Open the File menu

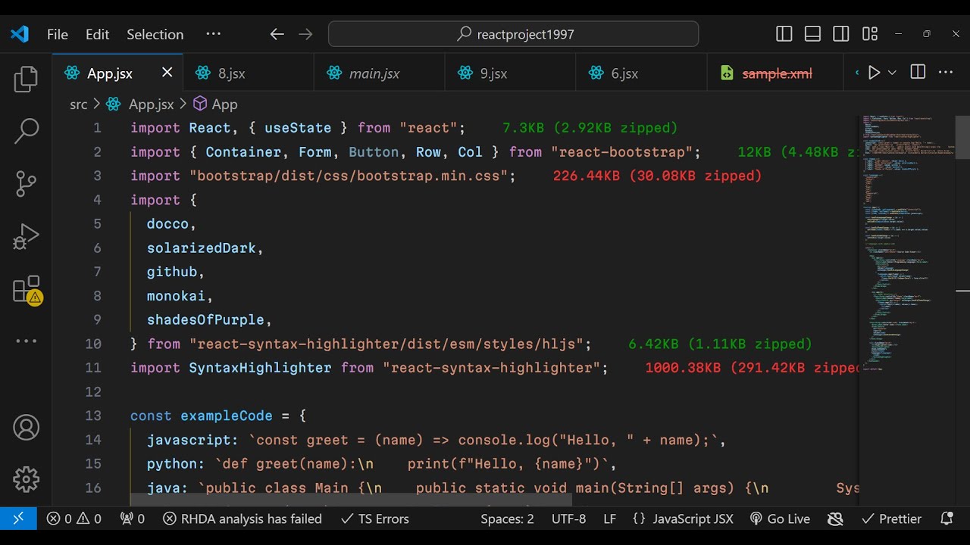pyautogui.click(x=58, y=34)
